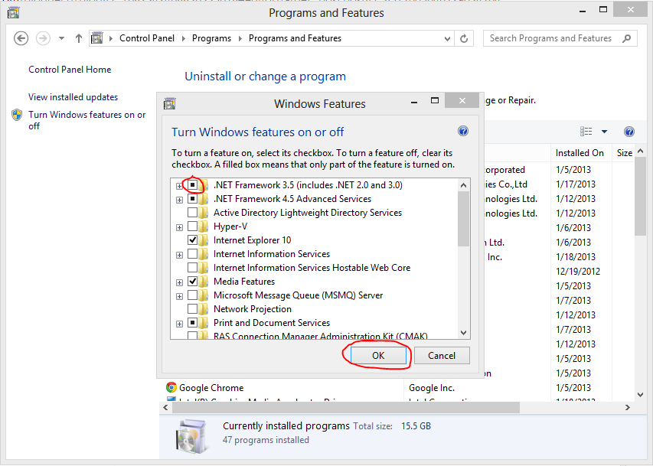Screen dimensions: 653x466
Task: Expand the arrow after Programs breadcrumb
Action: click(240, 39)
